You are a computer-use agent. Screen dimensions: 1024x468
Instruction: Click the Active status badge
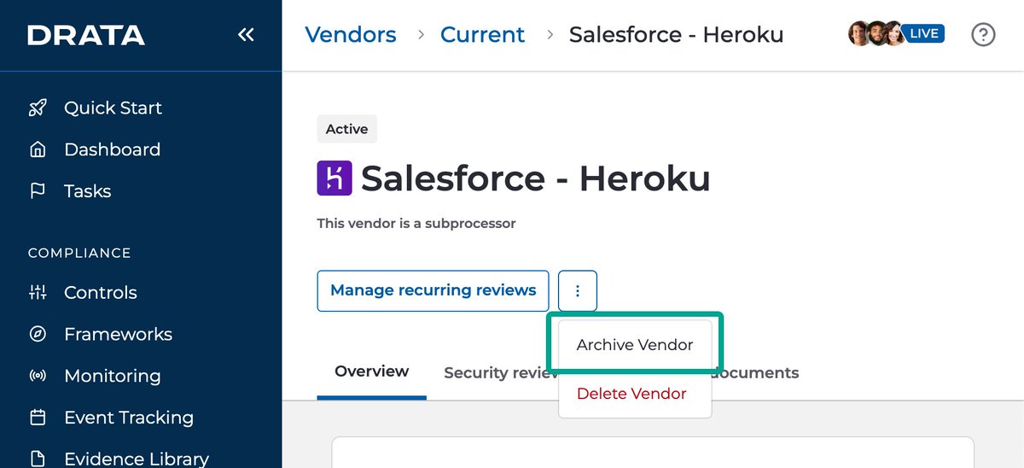tap(346, 129)
